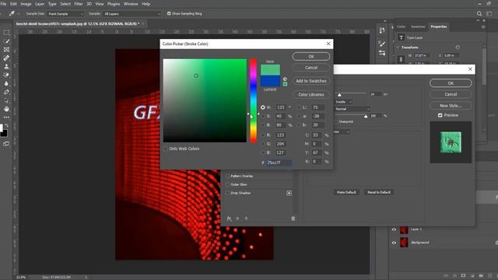Viewport: 498px width, 280px height.
Task: Select the L lightness radio button
Action: click(299, 107)
